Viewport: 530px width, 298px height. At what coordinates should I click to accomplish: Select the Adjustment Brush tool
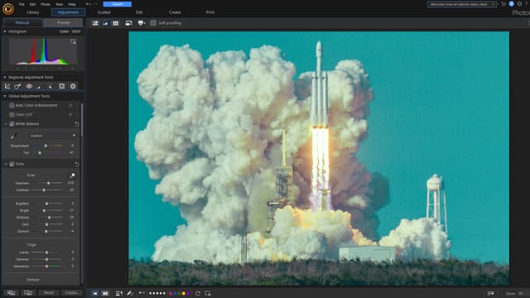pos(39,86)
